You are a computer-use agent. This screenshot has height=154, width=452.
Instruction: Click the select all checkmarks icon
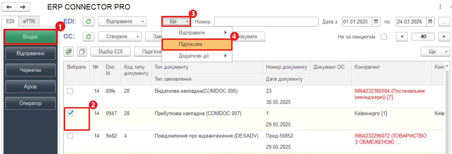point(69,52)
